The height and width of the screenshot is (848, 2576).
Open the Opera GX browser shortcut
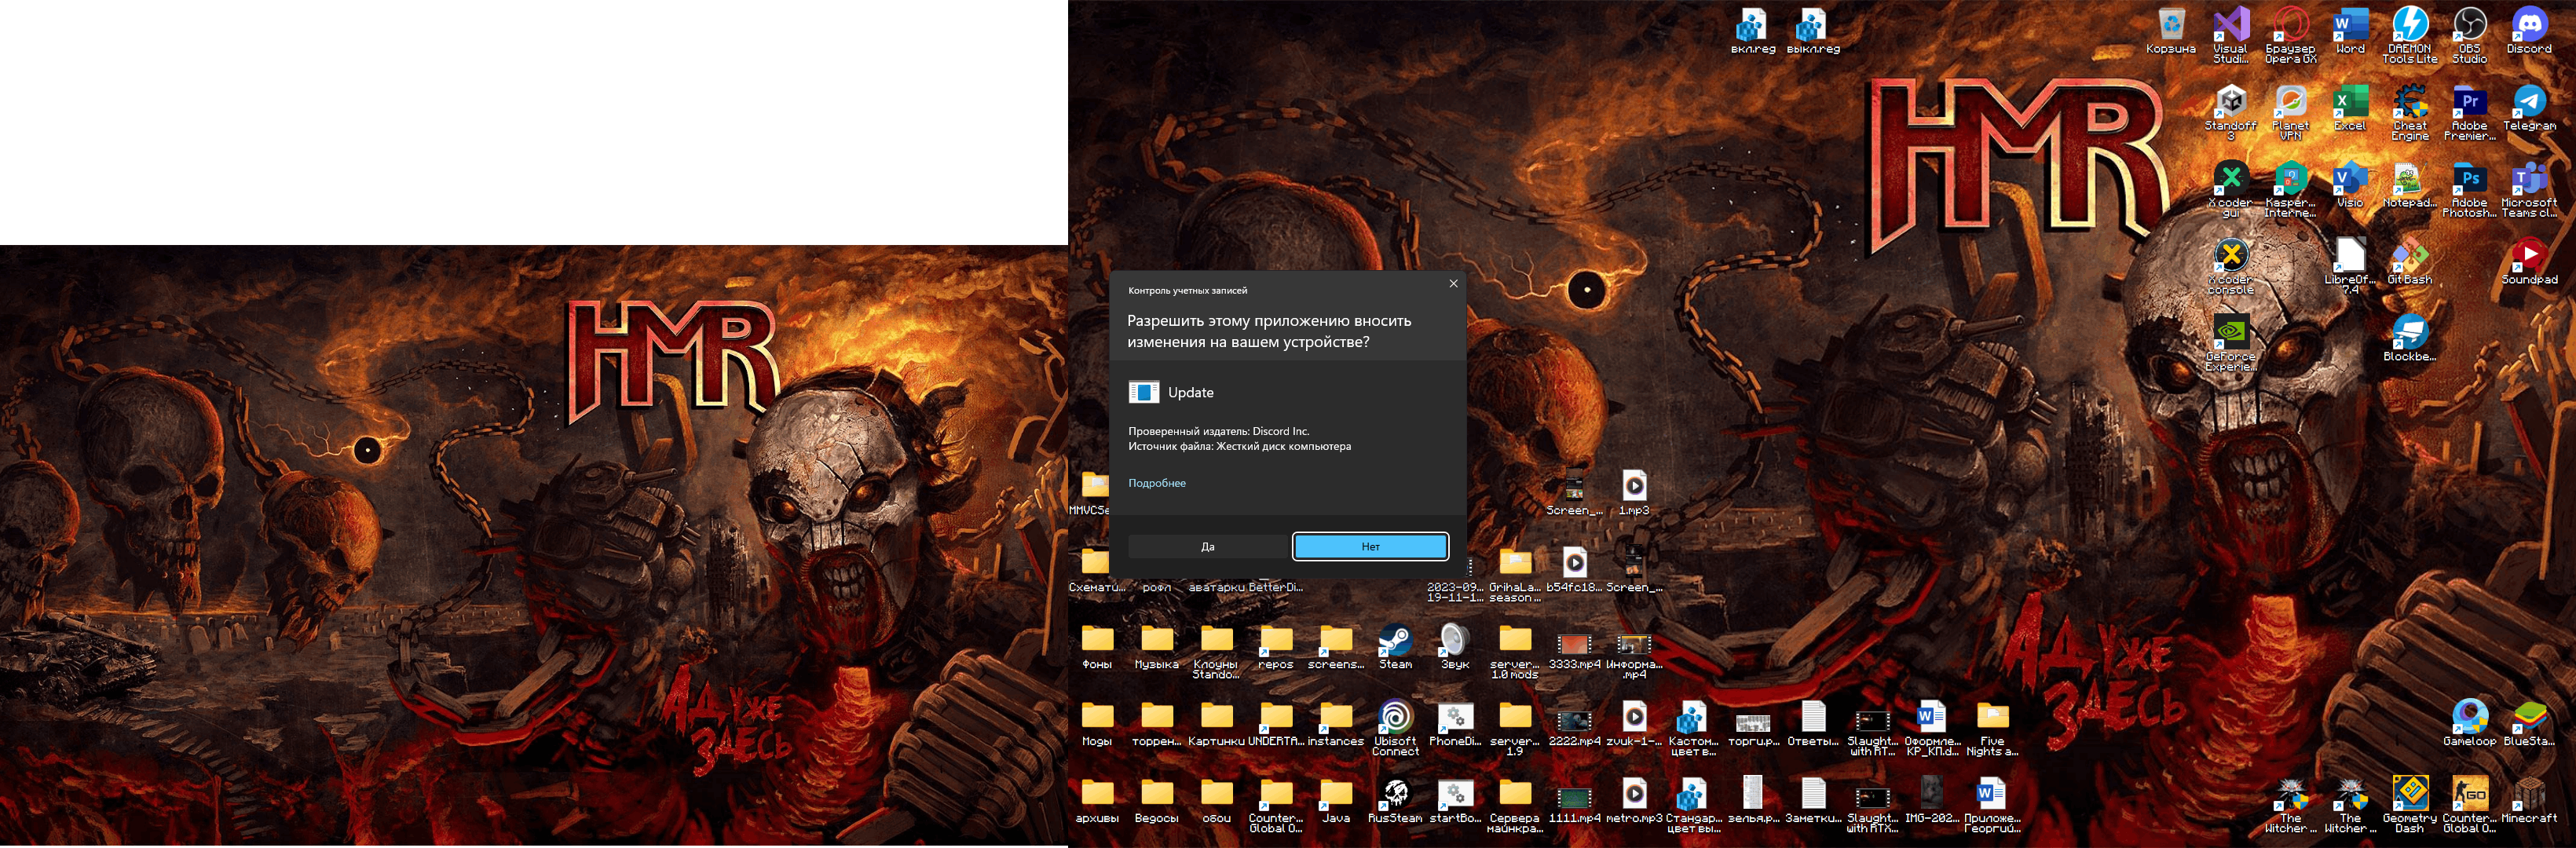(x=2290, y=35)
